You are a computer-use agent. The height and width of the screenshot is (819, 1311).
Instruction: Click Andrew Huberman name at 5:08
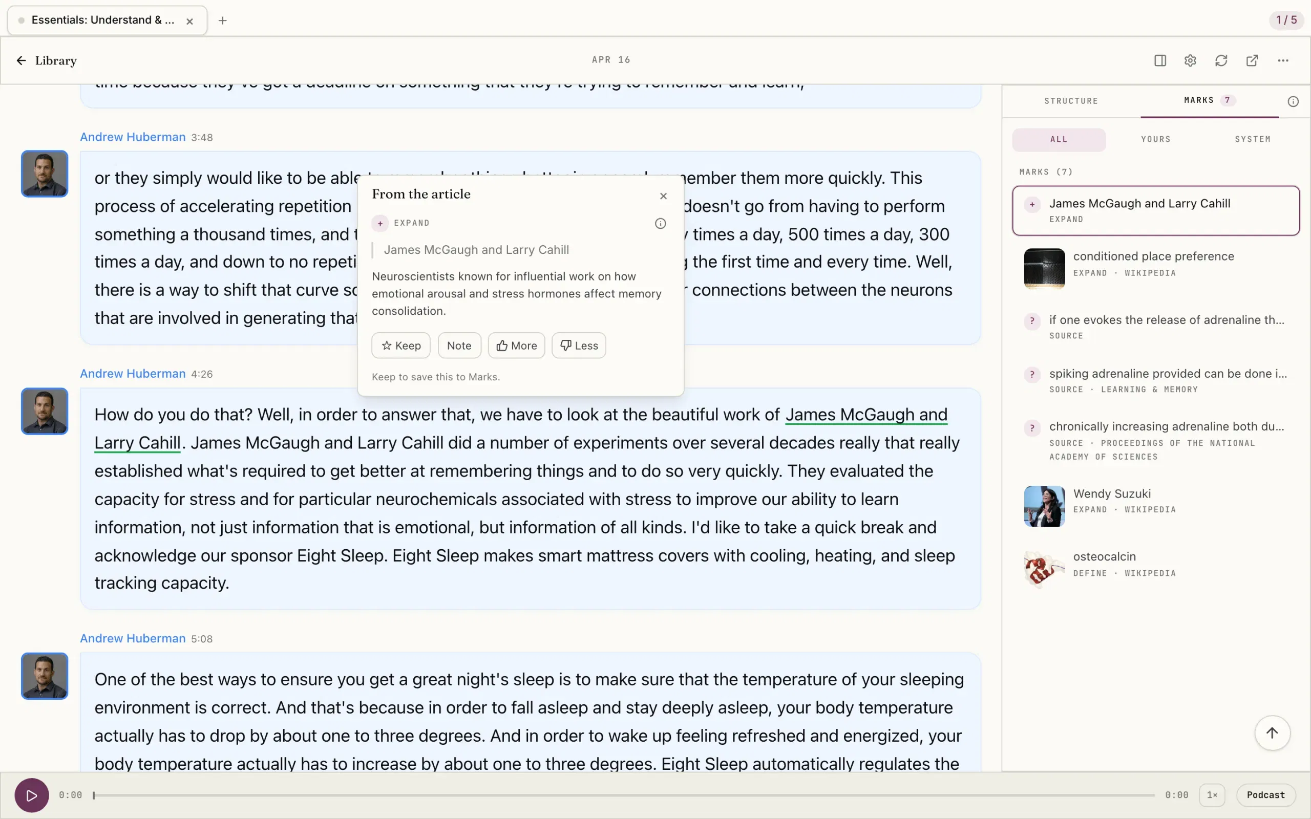click(133, 639)
